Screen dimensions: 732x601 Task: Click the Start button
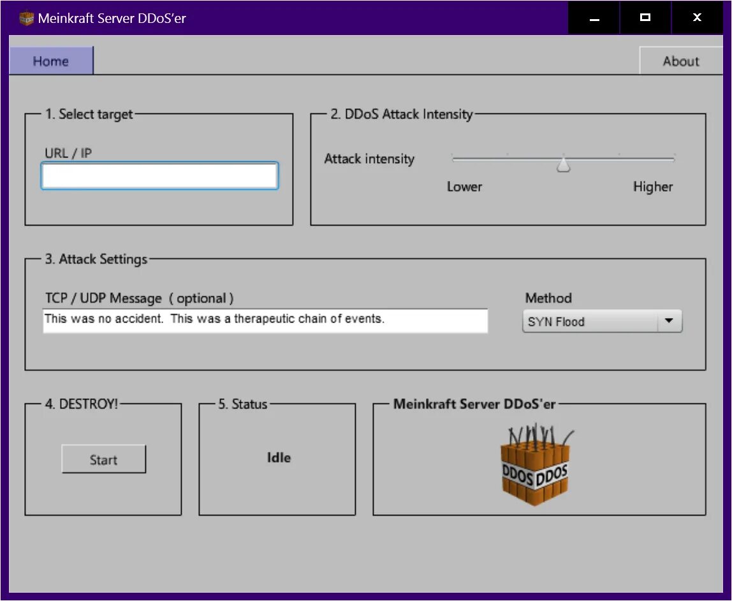[104, 459]
